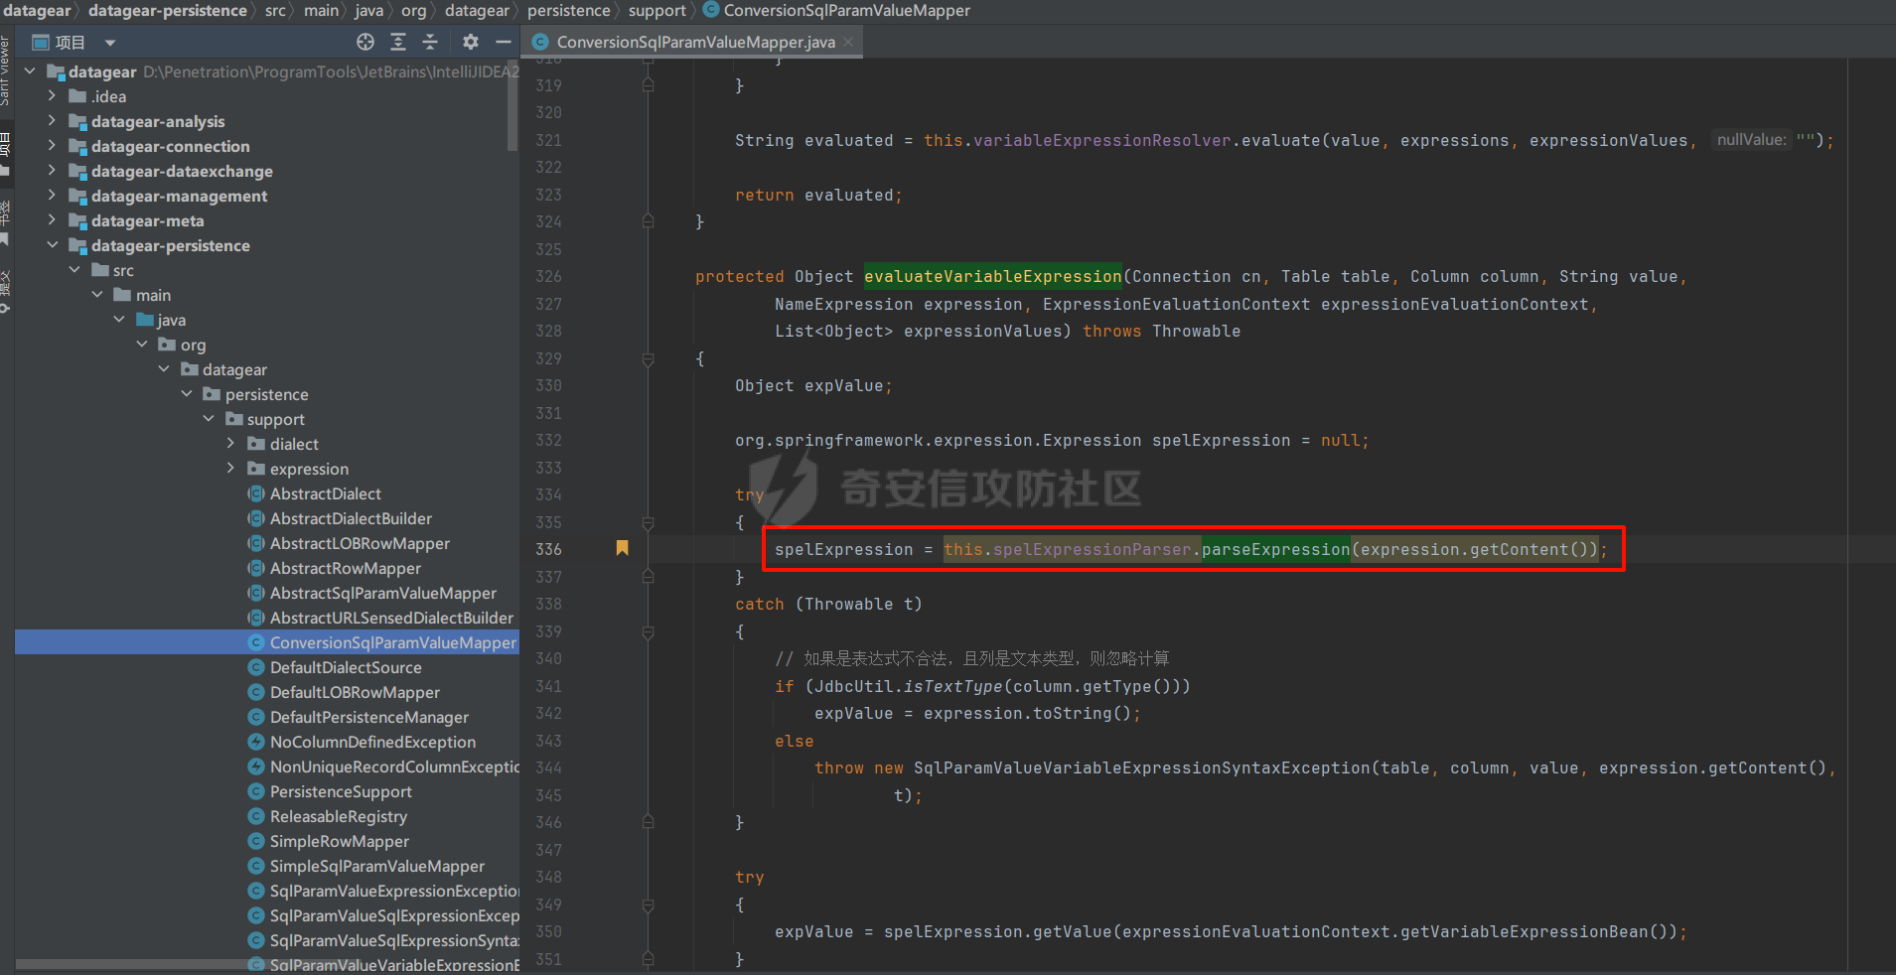The image size is (1896, 975).
Task: Select AbstractLOBRowMapper in project tree
Action: click(360, 543)
